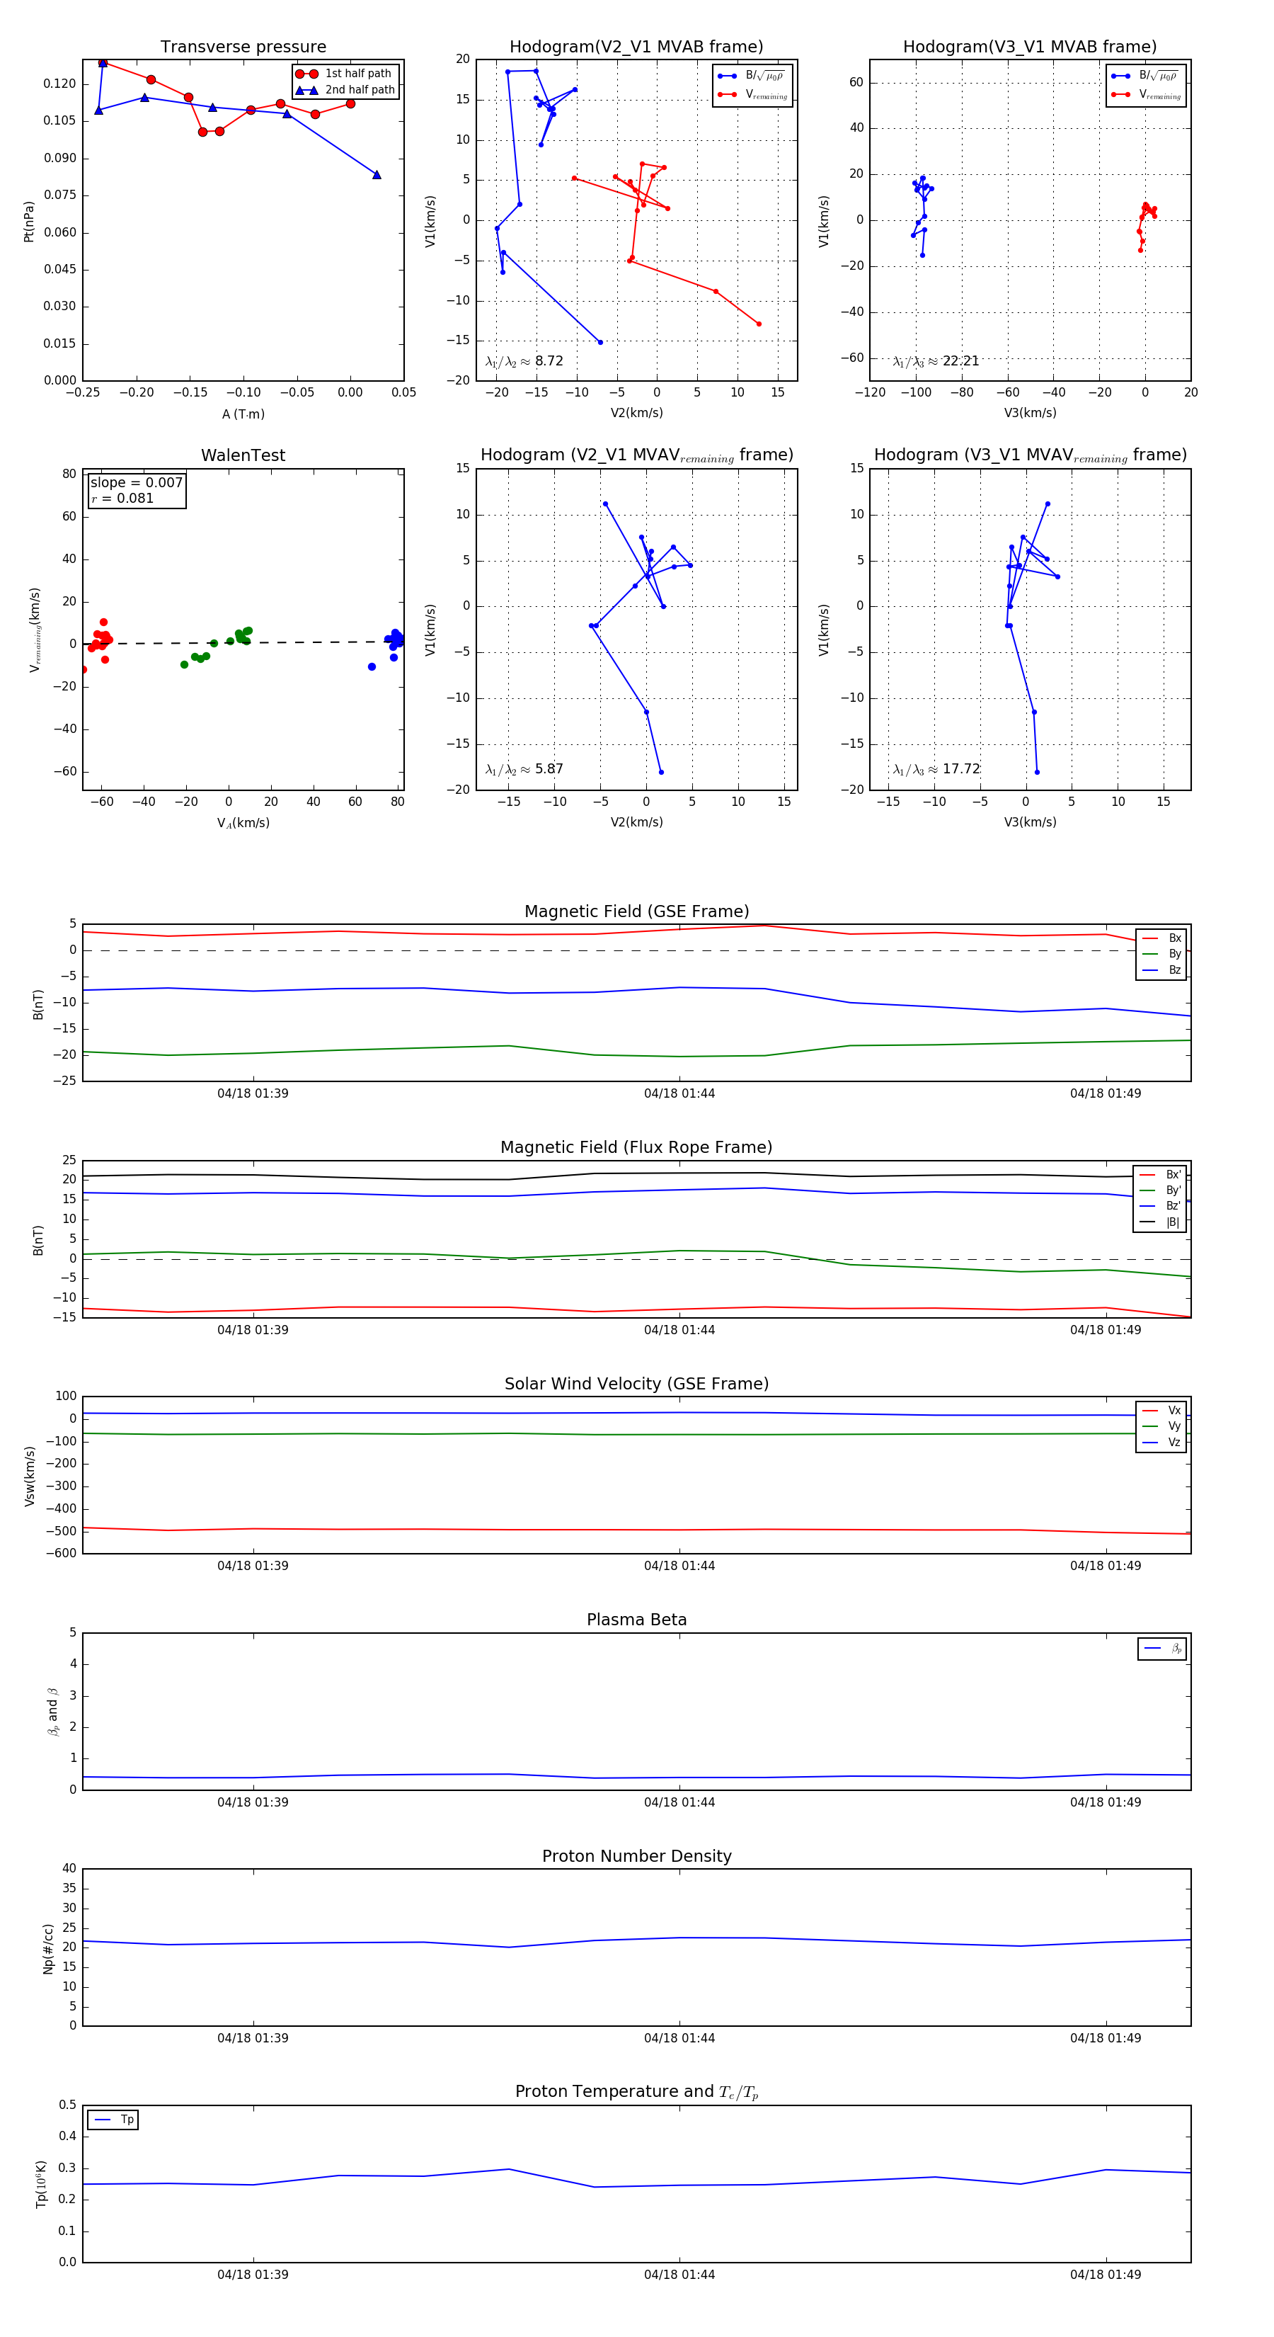Click the βp legend entry in Plasma Beta
The height and width of the screenshot is (2337, 1274).
tap(1162, 1649)
